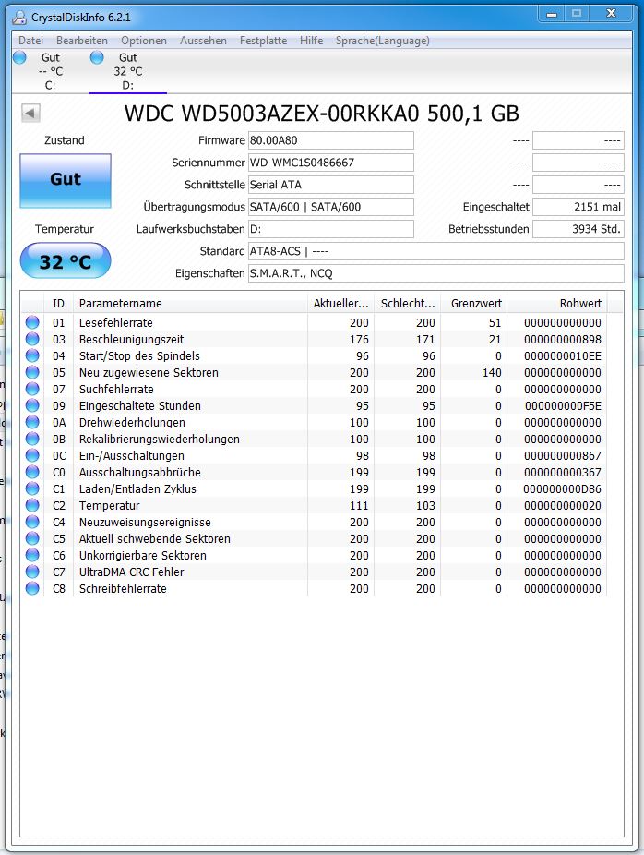This screenshot has height=855, width=644.
Task: Click status orb for Rekalibrierungswiederholungen row
Action: click(32, 439)
